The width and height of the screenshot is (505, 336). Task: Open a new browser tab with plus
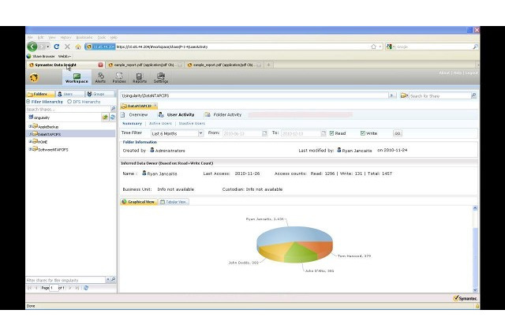tap(268, 65)
